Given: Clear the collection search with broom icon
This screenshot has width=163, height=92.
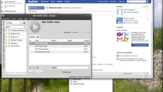Looking at the screenshot, I should tap(24, 27).
